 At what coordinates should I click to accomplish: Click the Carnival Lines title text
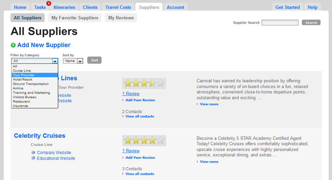[x=68, y=78]
